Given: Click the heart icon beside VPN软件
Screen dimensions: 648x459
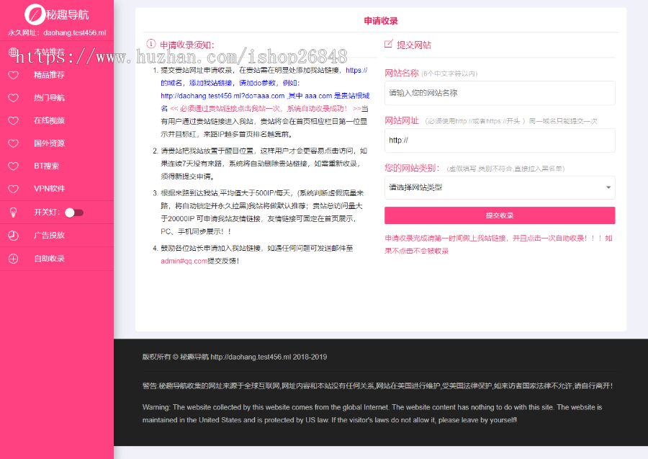Looking at the screenshot, I should (13, 189).
